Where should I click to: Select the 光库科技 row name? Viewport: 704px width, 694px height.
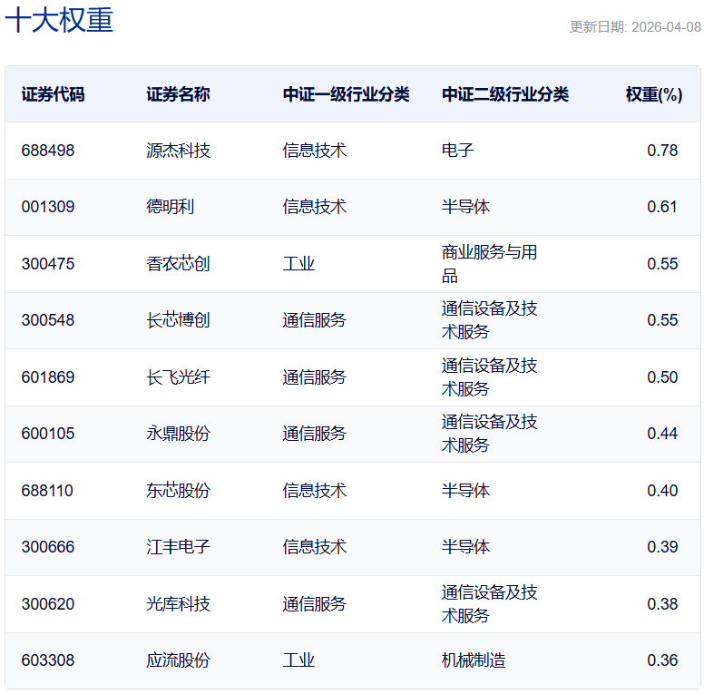178,604
